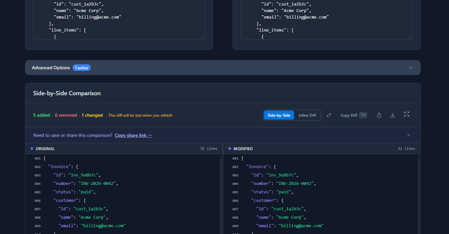The width and height of the screenshot is (449, 234).
Task: Expand the comparison to fullscreen
Action: pos(406,115)
